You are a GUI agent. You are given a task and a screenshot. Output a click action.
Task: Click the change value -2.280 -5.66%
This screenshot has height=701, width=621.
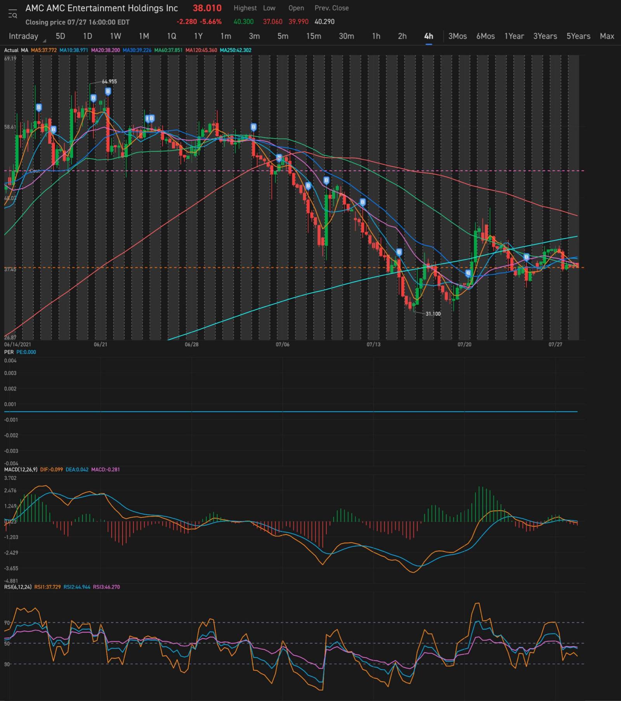[x=199, y=22]
